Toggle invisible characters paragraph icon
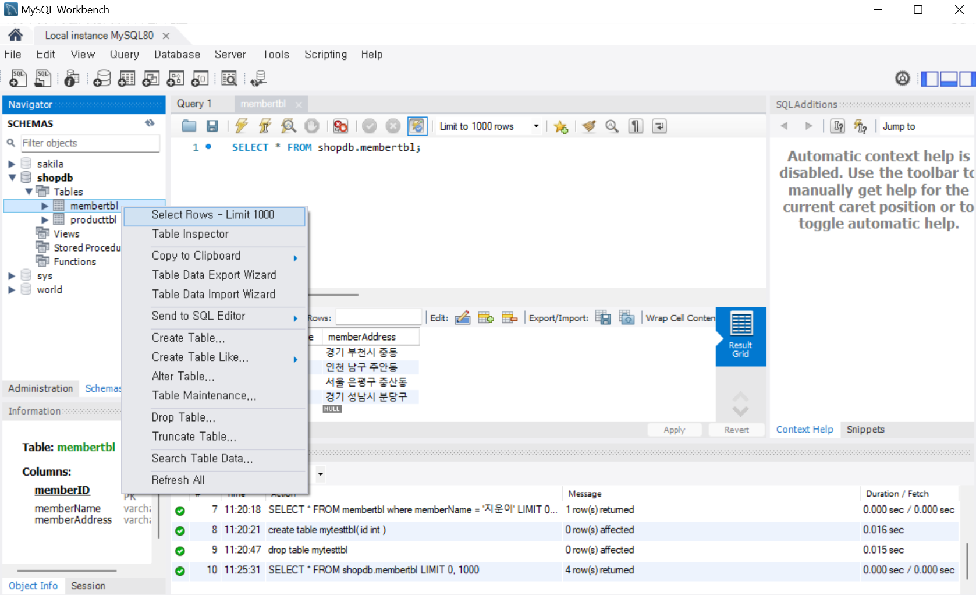This screenshot has width=976, height=595. (636, 126)
